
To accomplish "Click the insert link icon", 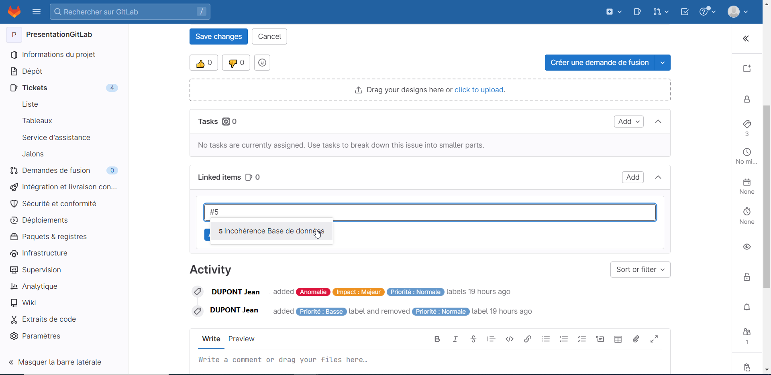I will [528, 339].
